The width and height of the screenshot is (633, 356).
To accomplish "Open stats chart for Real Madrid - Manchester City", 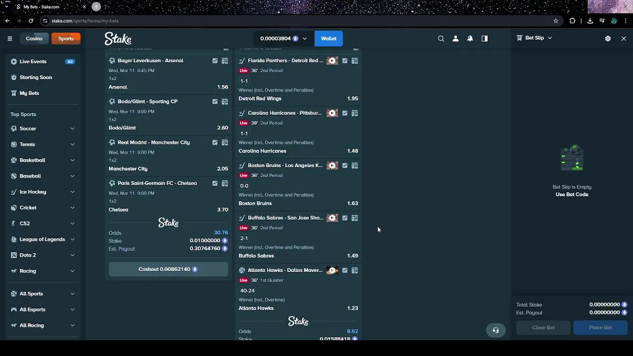I will point(215,142).
